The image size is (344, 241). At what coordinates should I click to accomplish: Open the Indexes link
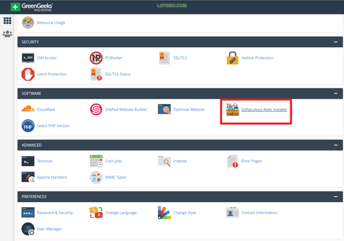pos(180,161)
